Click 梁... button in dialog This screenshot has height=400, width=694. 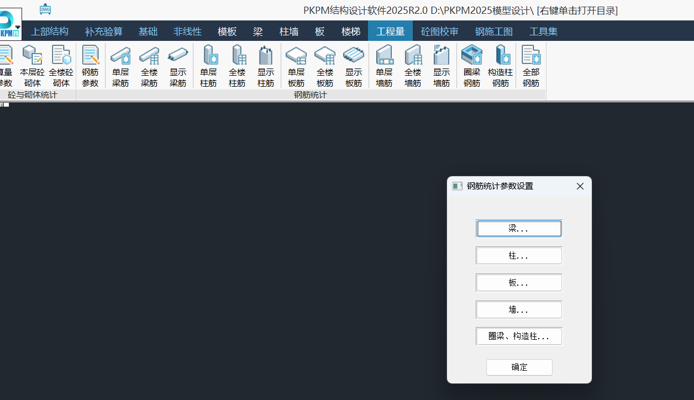click(x=519, y=229)
